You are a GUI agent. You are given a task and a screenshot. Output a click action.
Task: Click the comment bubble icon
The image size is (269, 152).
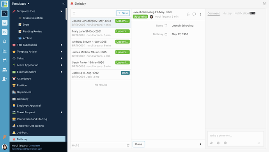pos(194,14)
